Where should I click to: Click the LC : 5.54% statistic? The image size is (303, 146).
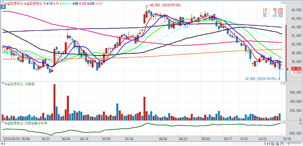pyautogui.click(x=273, y=13)
